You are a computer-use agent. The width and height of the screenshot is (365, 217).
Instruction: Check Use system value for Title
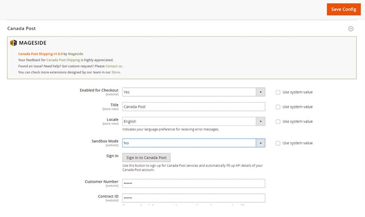pyautogui.click(x=278, y=107)
